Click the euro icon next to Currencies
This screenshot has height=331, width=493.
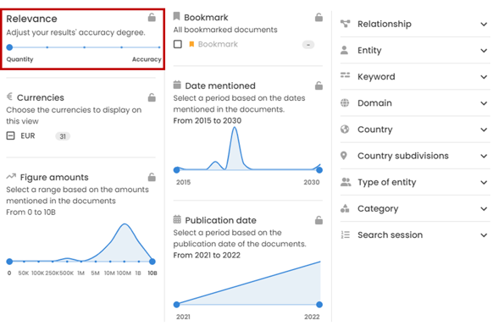(10, 97)
